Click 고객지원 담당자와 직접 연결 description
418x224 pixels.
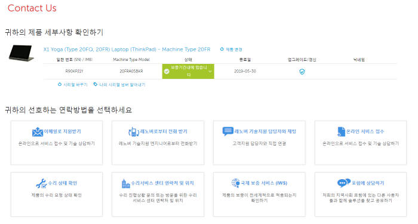point(259,143)
